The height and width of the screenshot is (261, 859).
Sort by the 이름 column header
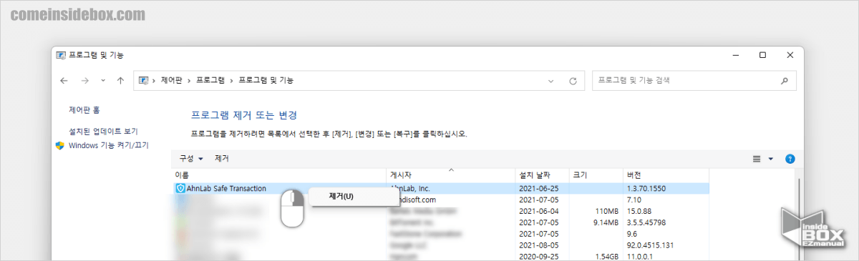[x=279, y=175]
